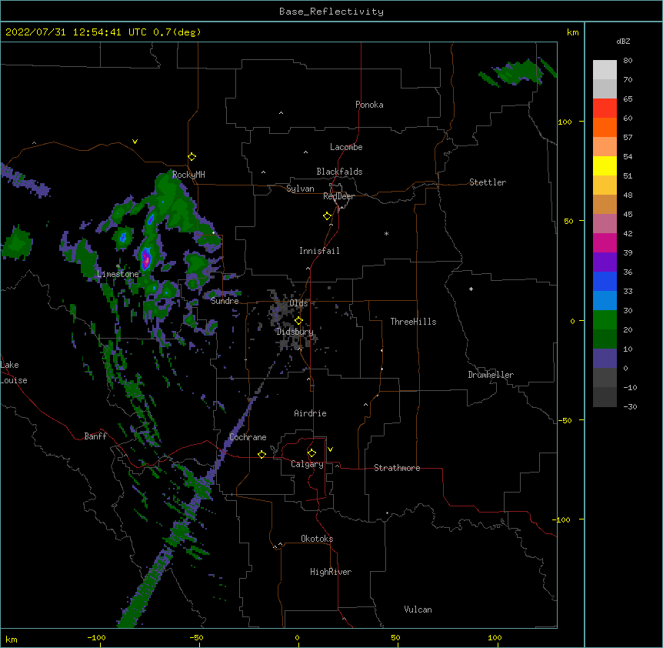Pick the blue 33-36 dBZ legend swatch
The width and height of the screenshot is (663, 648).
(605, 281)
